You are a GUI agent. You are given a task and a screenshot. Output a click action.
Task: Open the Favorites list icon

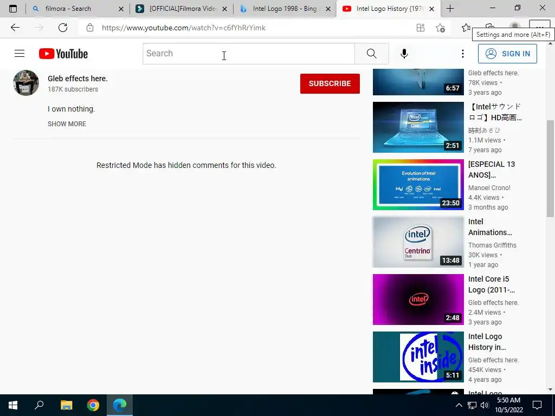coord(466,28)
